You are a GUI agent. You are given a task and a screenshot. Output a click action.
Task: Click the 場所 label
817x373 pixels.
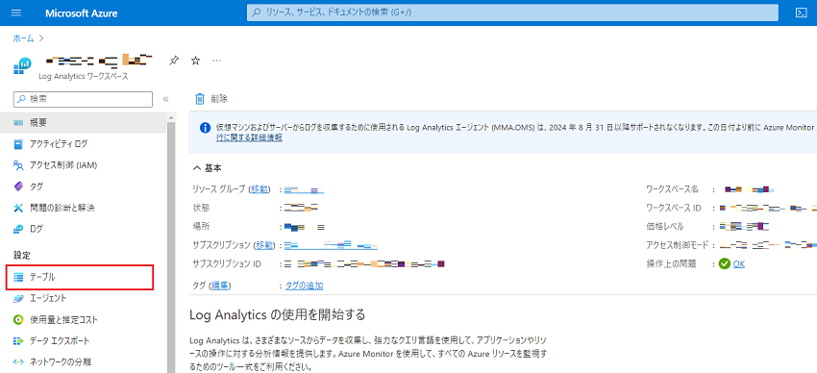click(201, 227)
